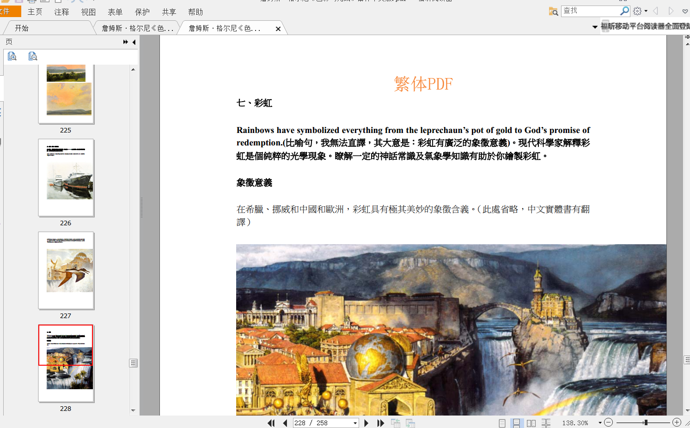
Task: Switch to continuous facing view
Action: [x=546, y=423]
